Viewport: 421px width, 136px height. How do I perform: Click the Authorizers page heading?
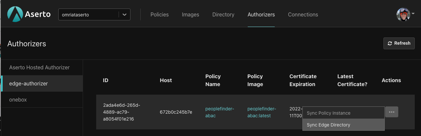pyautogui.click(x=27, y=44)
